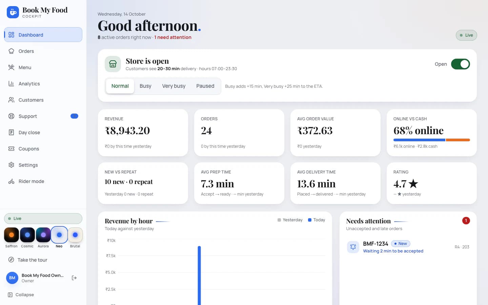Select Busy store load mode
This screenshot has width=488, height=305.
pos(145,86)
